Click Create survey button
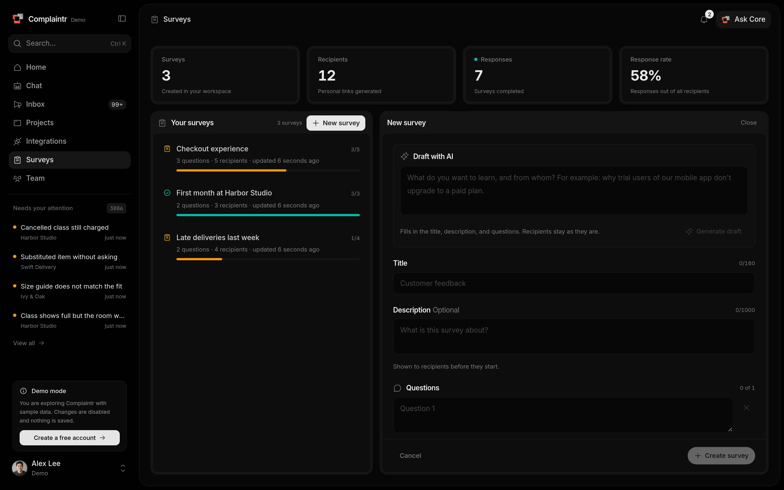784x490 pixels. pos(721,456)
